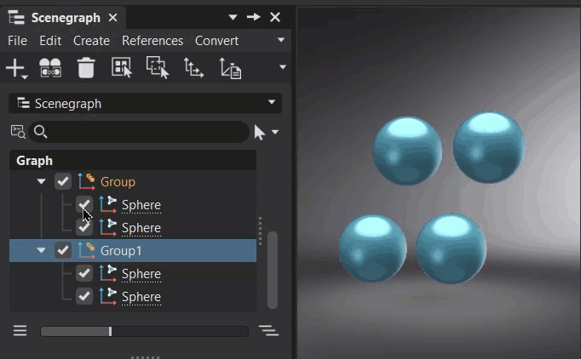Uncheck the second Sphere under Group
This screenshot has width=581, height=359.
84,227
